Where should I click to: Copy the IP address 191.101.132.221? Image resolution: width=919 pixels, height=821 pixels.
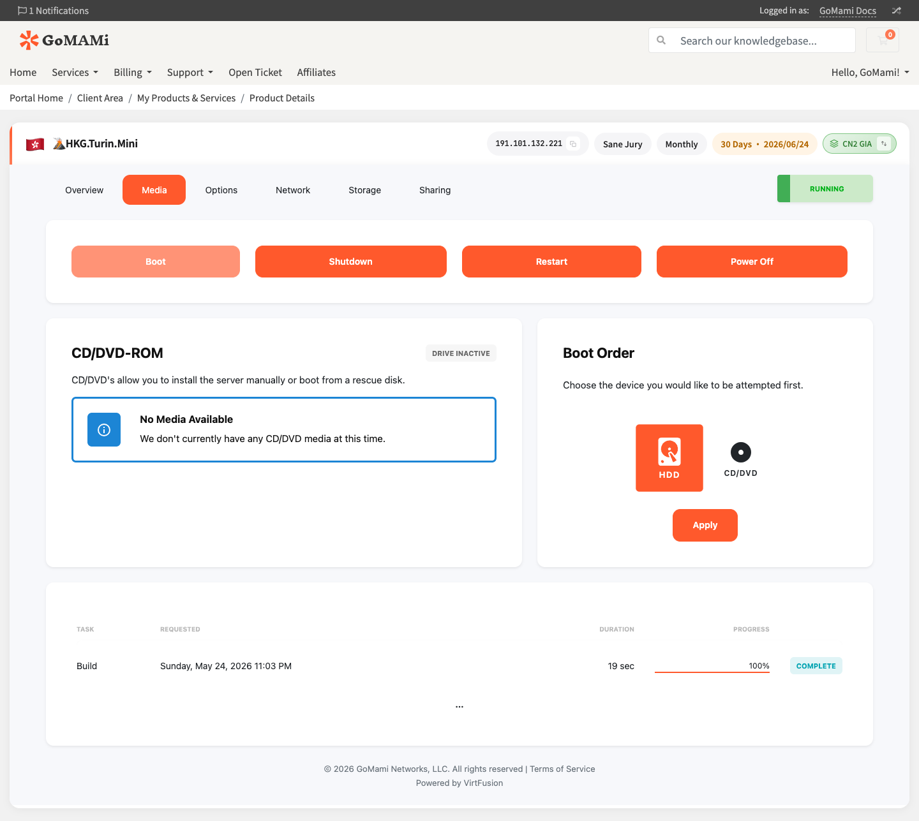coord(573,144)
